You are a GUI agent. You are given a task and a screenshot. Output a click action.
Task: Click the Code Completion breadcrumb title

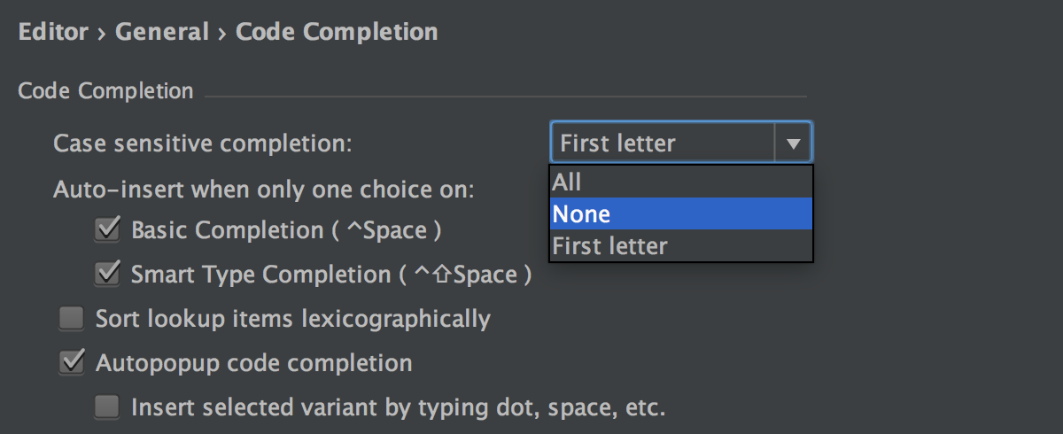pyautogui.click(x=337, y=33)
